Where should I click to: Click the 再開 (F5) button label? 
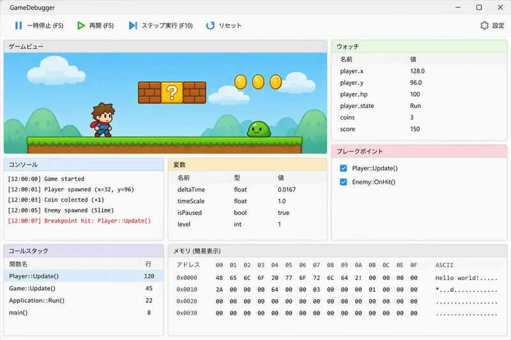(102, 26)
